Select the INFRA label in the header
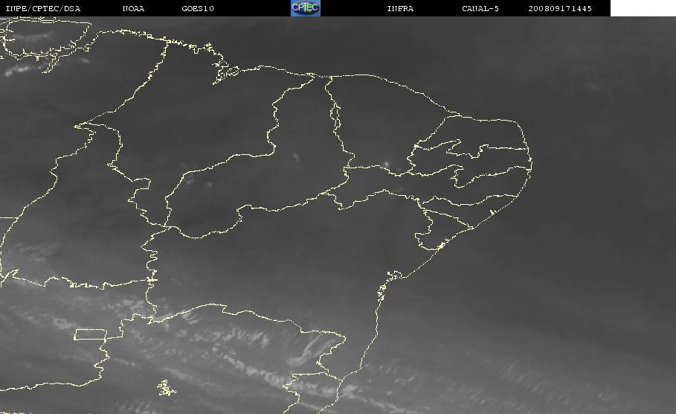This screenshot has height=414, width=676. pos(400,9)
